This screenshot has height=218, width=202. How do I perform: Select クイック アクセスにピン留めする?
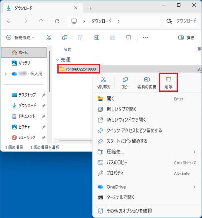tap(147, 130)
